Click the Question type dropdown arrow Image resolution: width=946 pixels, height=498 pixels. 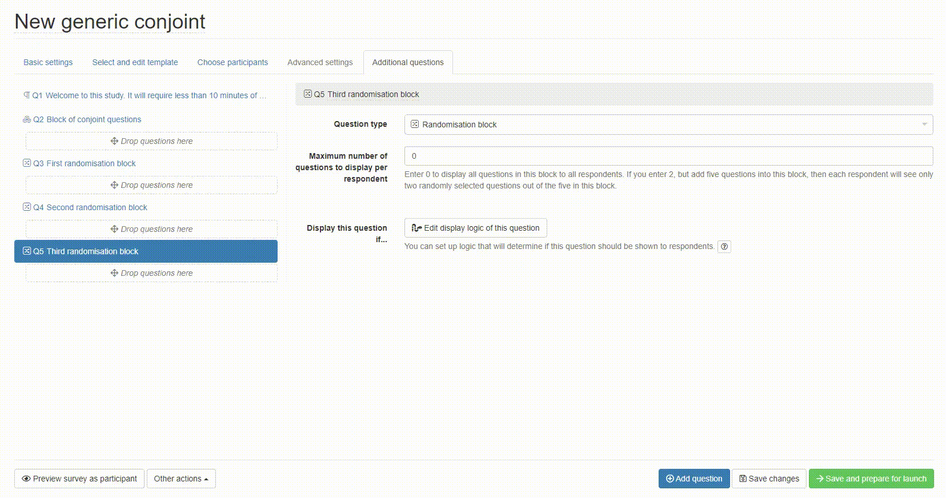click(x=924, y=124)
